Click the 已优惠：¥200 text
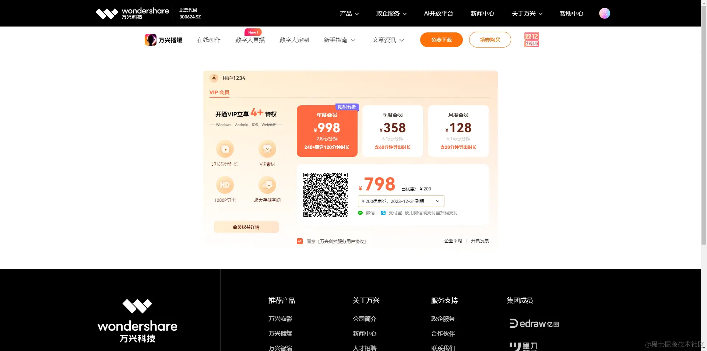This screenshot has height=351, width=707. [x=416, y=189]
